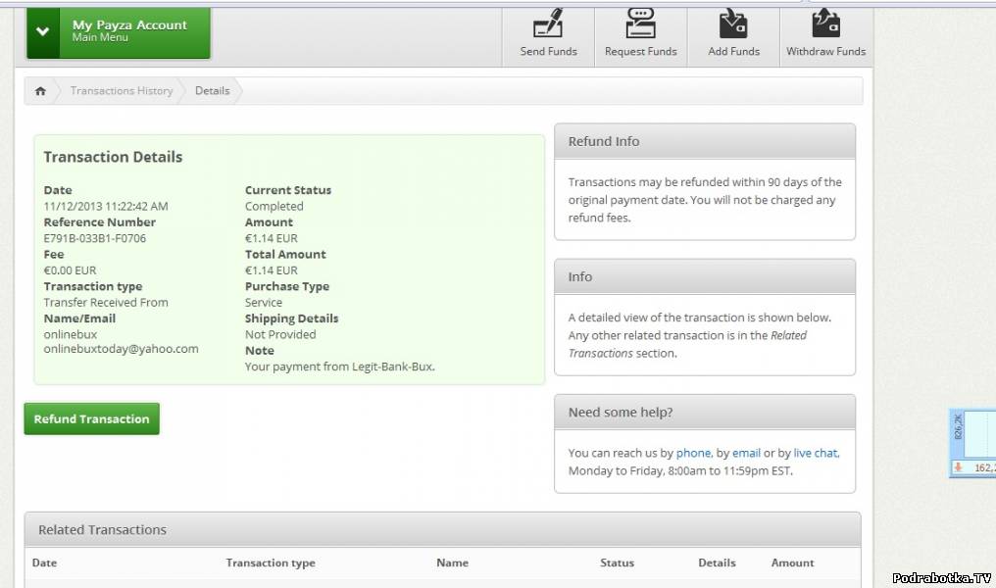Click the Send Funds icon
The width and height of the screenshot is (996, 588).
click(x=548, y=24)
